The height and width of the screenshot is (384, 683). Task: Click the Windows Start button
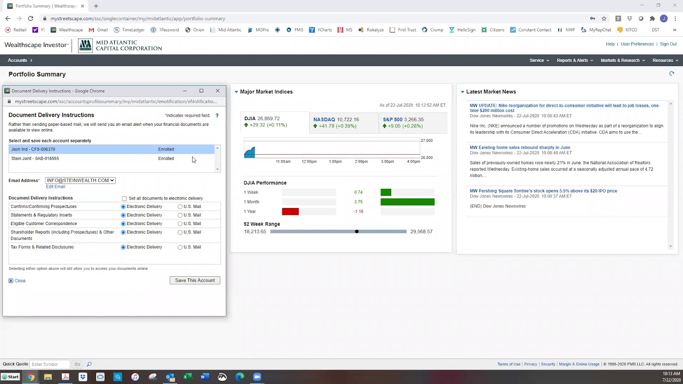[11, 377]
